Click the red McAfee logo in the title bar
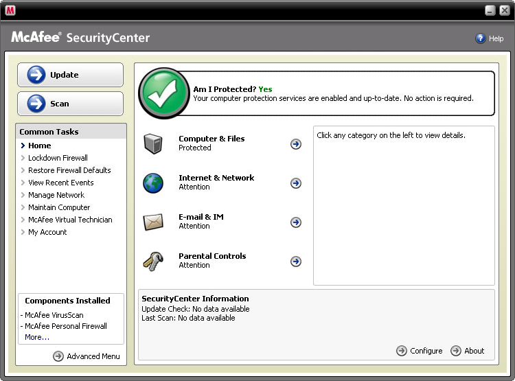This screenshot has height=381, width=515. (x=10, y=10)
